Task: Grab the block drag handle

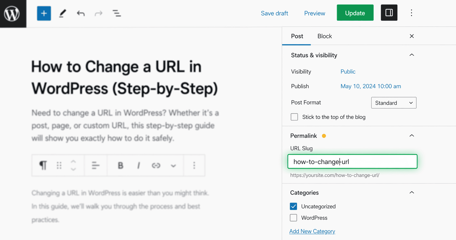Action: 59,165
